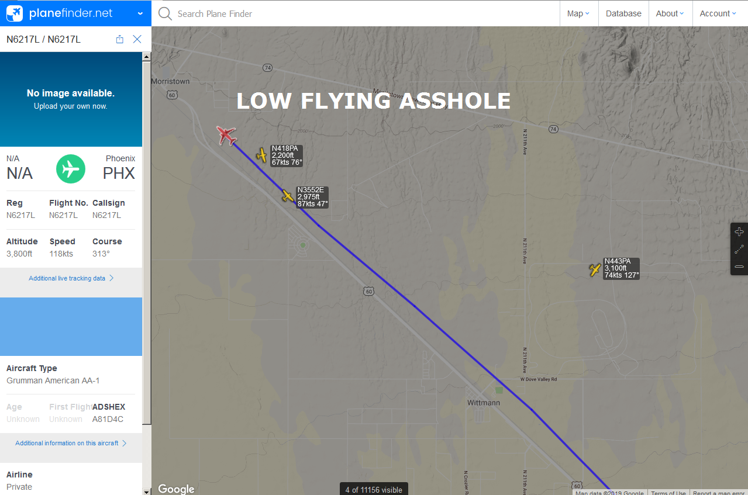This screenshot has height=495, width=748.
Task: Select yellow aircraft N418PA on map
Action: pyautogui.click(x=261, y=155)
